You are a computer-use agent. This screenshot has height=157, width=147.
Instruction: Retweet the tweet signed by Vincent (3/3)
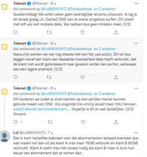(50, 122)
